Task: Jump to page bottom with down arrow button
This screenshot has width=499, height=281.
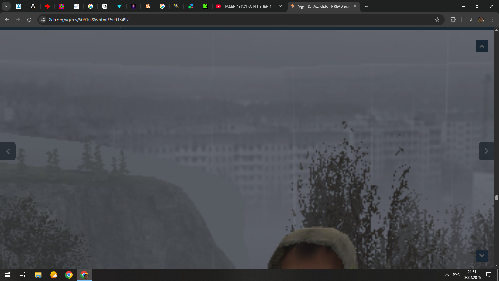Action: [x=482, y=256]
